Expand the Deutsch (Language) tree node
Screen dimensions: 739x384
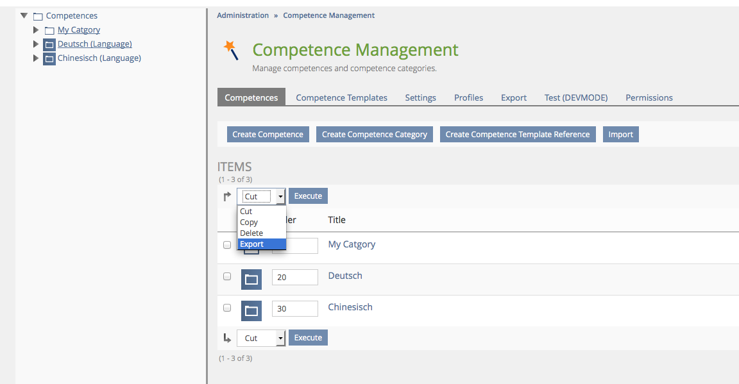pyautogui.click(x=36, y=44)
